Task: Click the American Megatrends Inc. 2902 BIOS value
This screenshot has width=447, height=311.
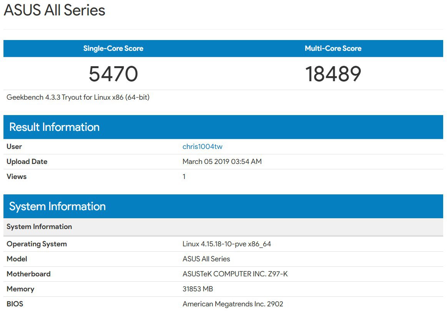Action: 233,304
